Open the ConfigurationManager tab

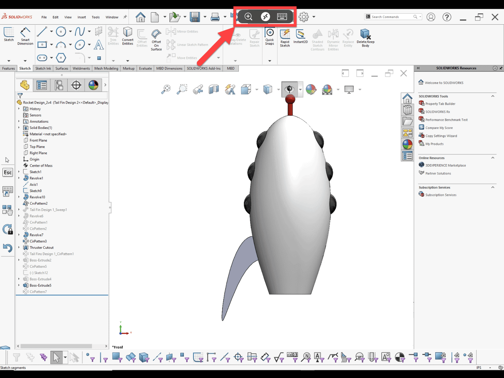click(x=59, y=85)
